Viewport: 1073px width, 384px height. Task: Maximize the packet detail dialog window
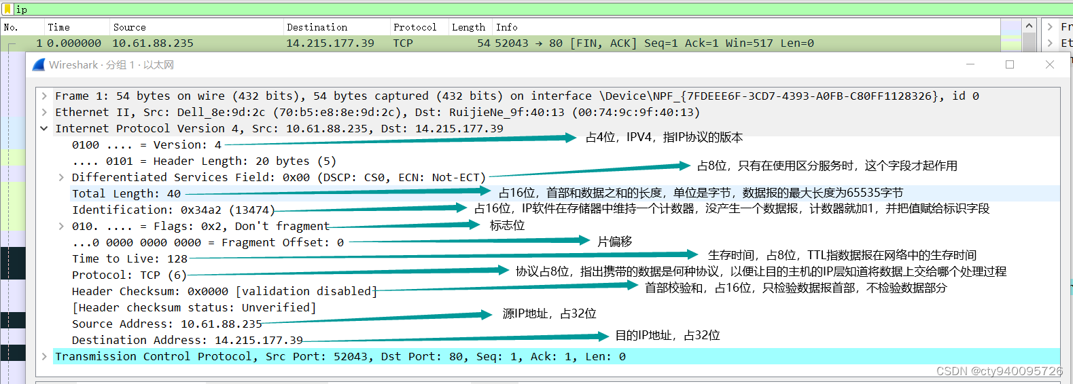click(x=1010, y=64)
